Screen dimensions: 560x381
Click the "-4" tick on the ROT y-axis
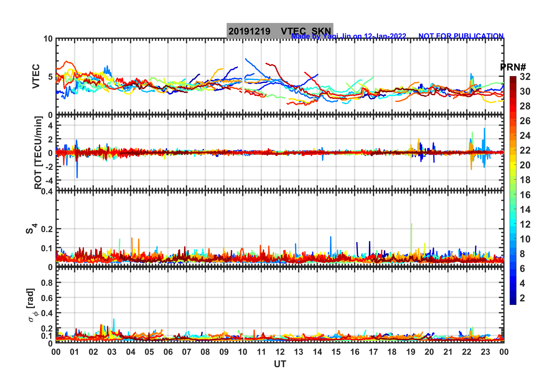tap(49, 180)
